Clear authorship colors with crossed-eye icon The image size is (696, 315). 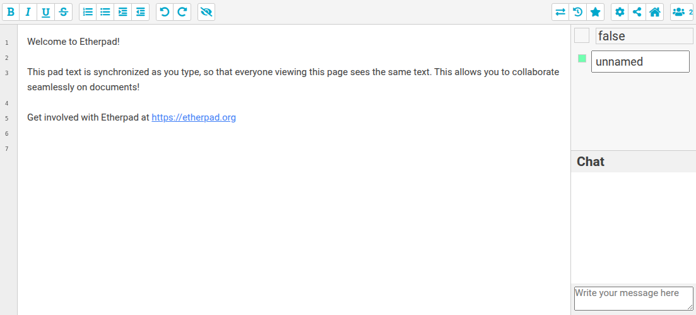[x=206, y=12]
